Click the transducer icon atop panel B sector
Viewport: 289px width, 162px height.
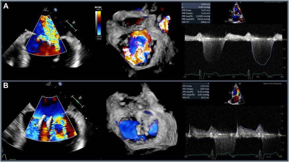(x=50, y=83)
